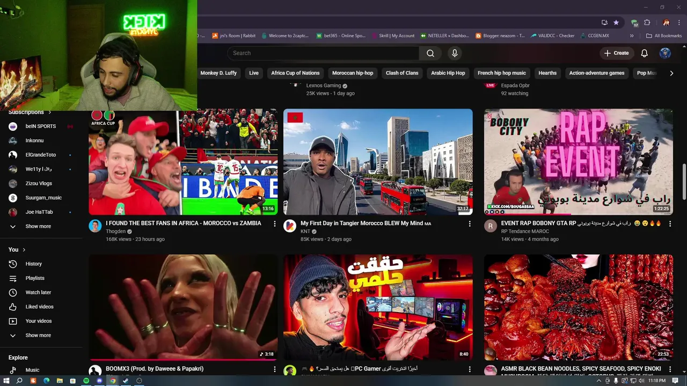This screenshot has height=386, width=687.
Task: Open Windows Start menu
Action: 6,381
